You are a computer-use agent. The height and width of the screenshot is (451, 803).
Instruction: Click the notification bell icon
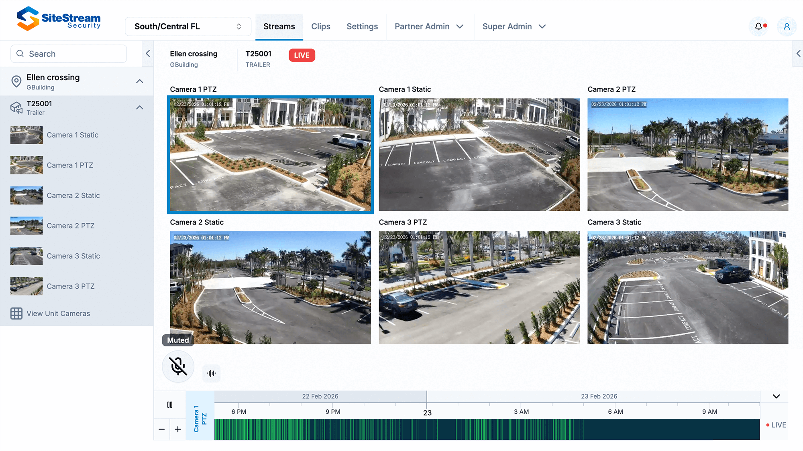tap(759, 26)
